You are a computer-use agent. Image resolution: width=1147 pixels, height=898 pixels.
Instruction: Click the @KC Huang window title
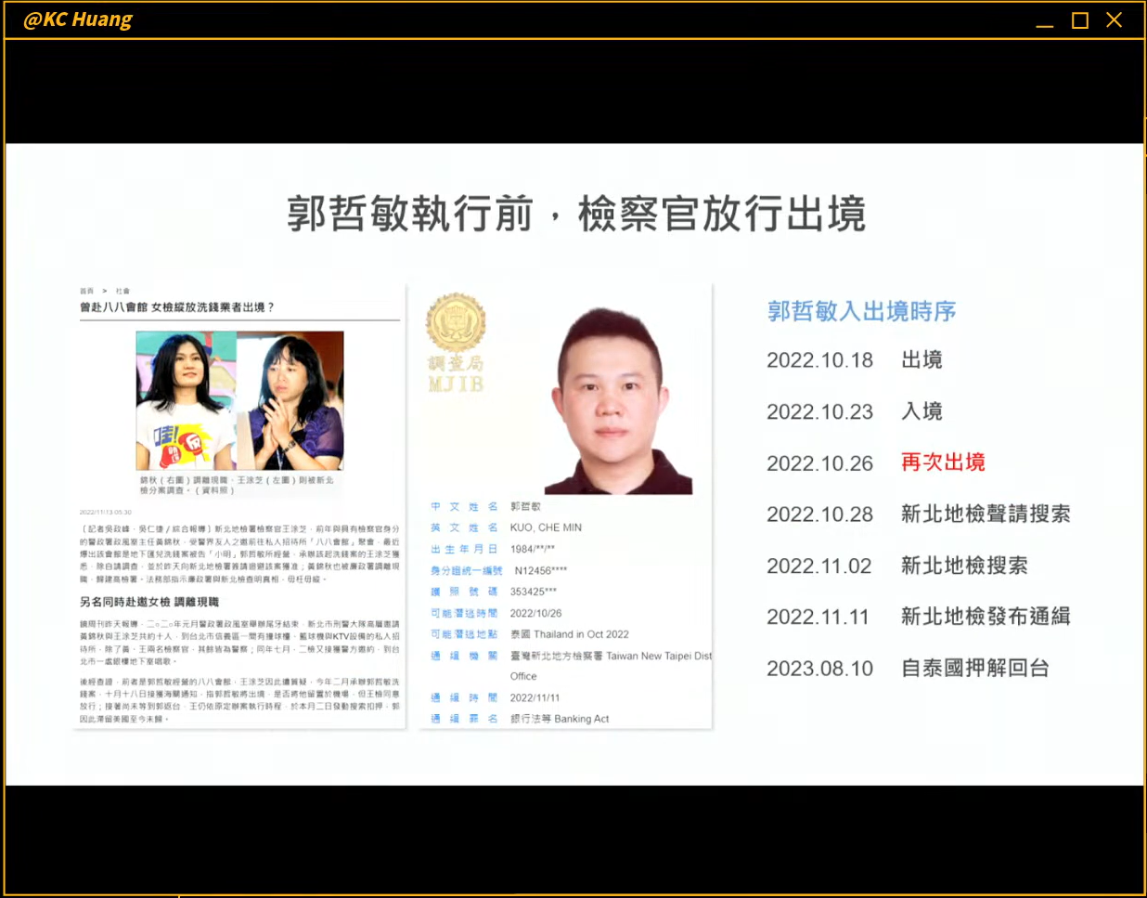coord(78,20)
